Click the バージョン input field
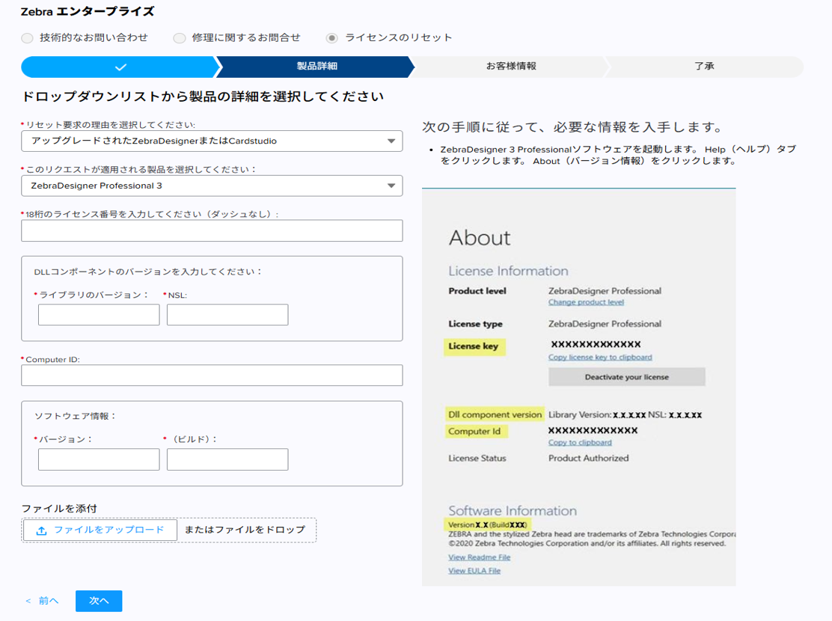Image resolution: width=832 pixels, height=621 pixels. [99, 459]
